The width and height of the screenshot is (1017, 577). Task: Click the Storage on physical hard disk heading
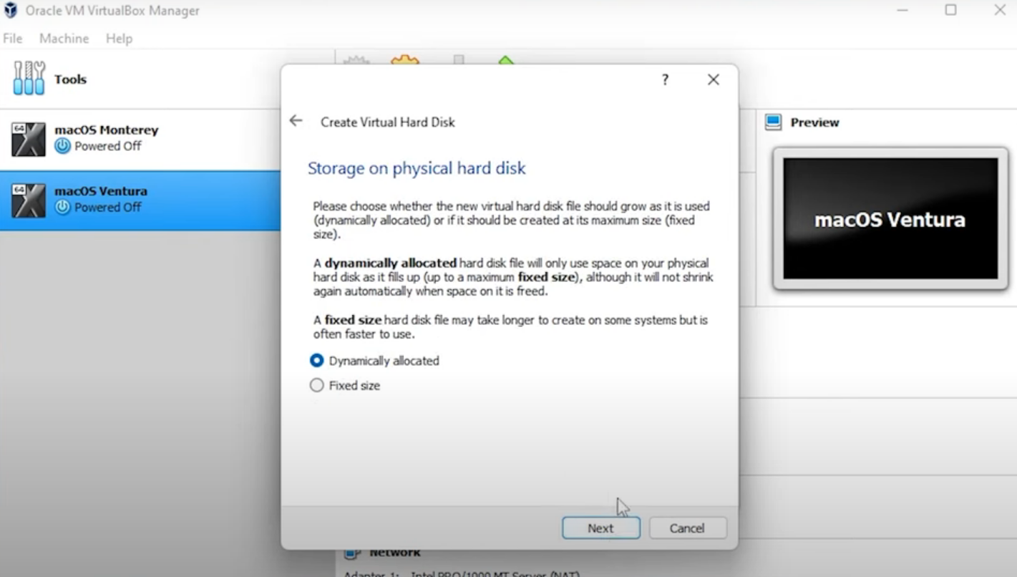click(417, 168)
